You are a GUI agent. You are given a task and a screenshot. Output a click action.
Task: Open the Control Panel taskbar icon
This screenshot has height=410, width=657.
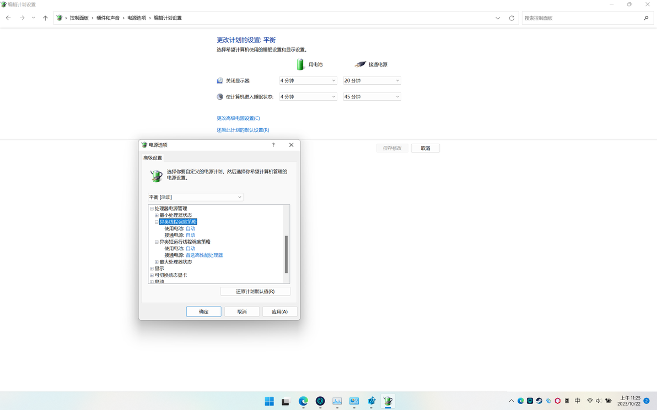point(354,401)
